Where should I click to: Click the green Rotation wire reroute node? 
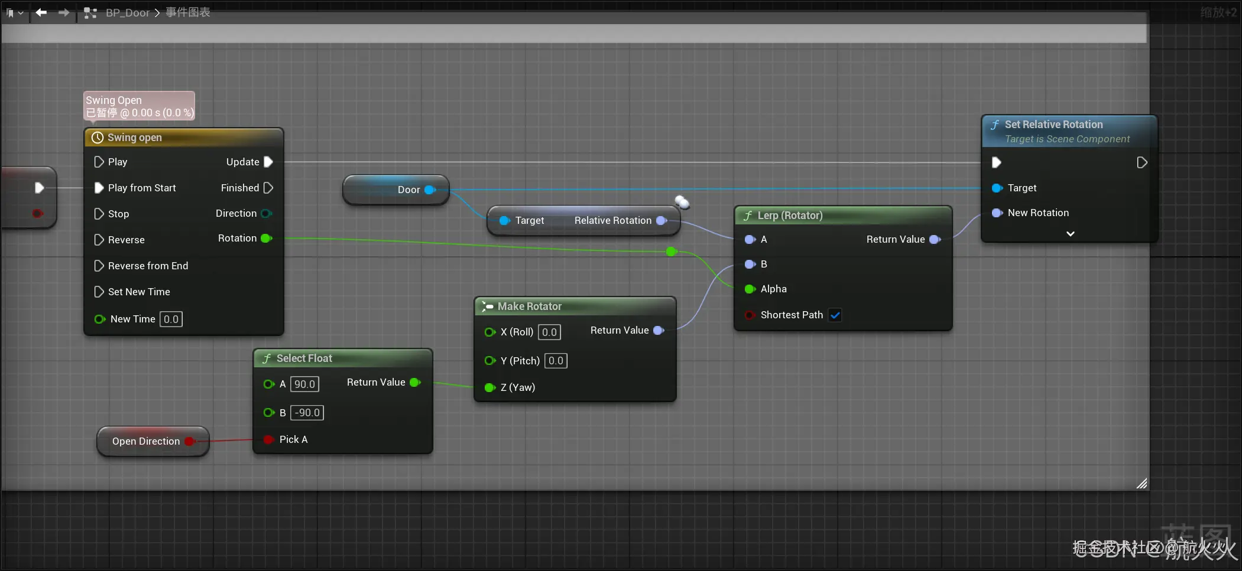pos(671,252)
